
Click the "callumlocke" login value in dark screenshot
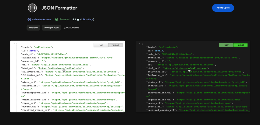(x=168, y=47)
